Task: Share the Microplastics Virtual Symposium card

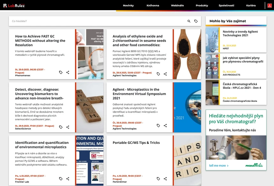Action: (165, 125)
